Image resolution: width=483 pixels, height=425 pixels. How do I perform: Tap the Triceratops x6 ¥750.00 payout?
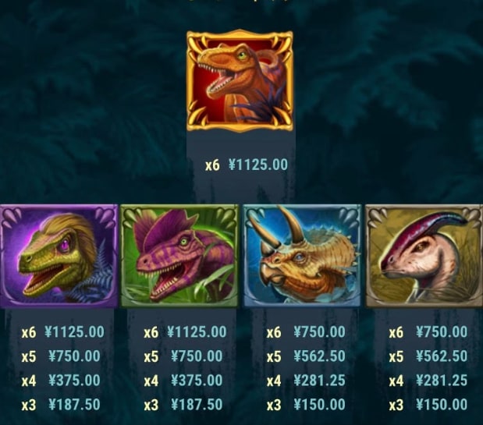click(x=306, y=332)
